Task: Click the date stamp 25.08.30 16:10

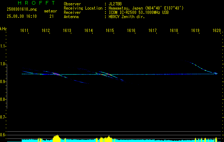Action: click(22, 16)
